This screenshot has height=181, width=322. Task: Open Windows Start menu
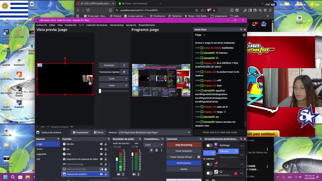(x=6, y=177)
